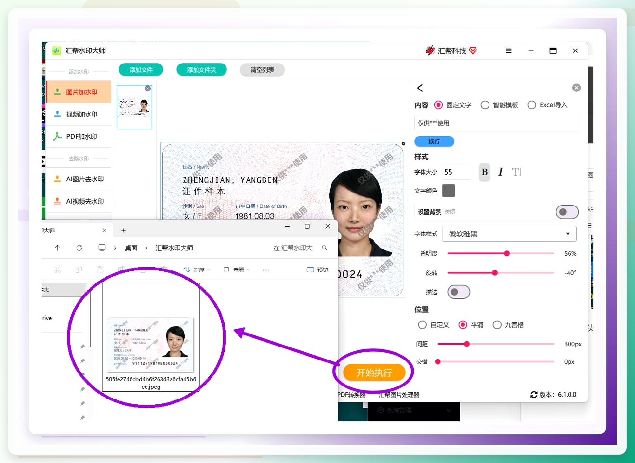Screen dimensions: 635x463
Task: Close the 大师 File Explorer tab
Action: click(104, 230)
